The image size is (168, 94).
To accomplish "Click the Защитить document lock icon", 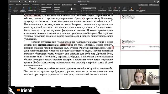I will (x=131, y=8).
